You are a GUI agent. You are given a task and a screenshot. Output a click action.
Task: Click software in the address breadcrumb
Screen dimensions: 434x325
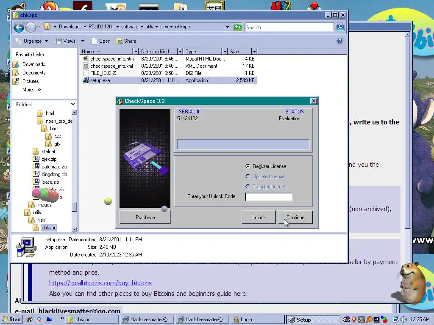click(x=130, y=27)
